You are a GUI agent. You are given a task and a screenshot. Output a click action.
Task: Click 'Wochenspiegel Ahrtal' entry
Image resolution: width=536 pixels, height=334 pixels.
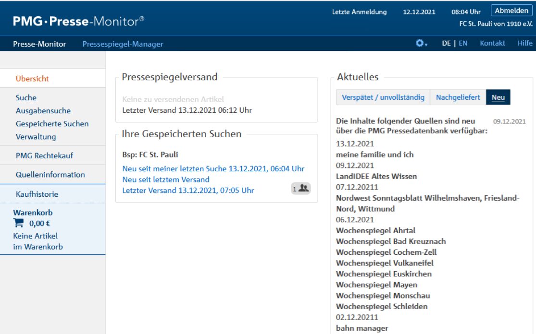click(375, 230)
